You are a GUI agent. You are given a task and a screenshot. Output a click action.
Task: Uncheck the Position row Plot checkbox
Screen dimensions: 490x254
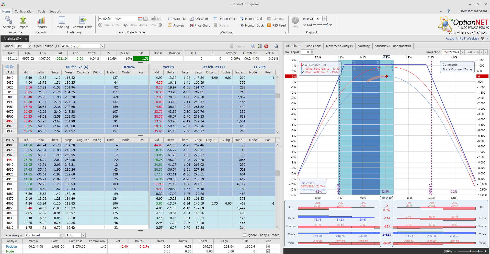(268, 246)
